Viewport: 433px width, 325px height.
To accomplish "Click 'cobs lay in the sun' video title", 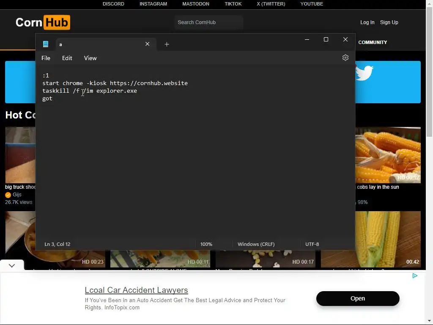I will (x=378, y=187).
